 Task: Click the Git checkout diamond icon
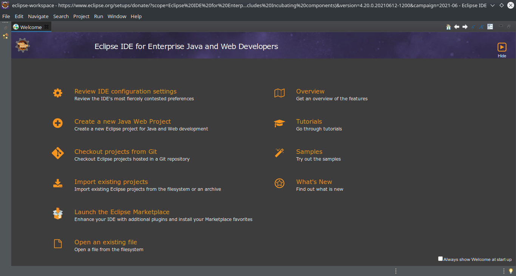pyautogui.click(x=58, y=153)
